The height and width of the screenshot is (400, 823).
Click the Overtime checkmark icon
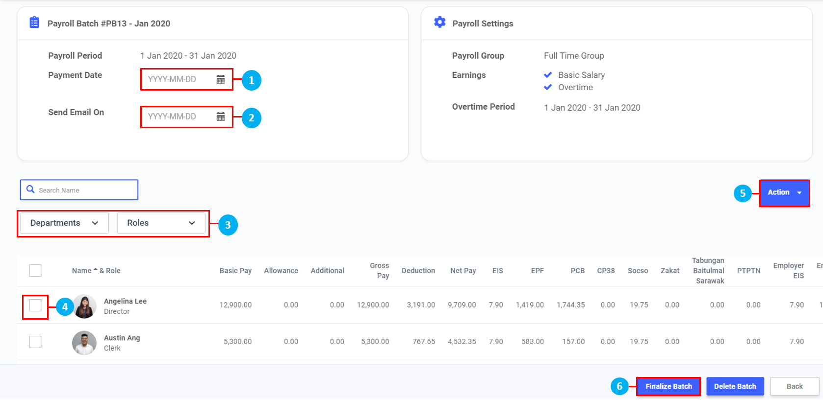pos(548,87)
